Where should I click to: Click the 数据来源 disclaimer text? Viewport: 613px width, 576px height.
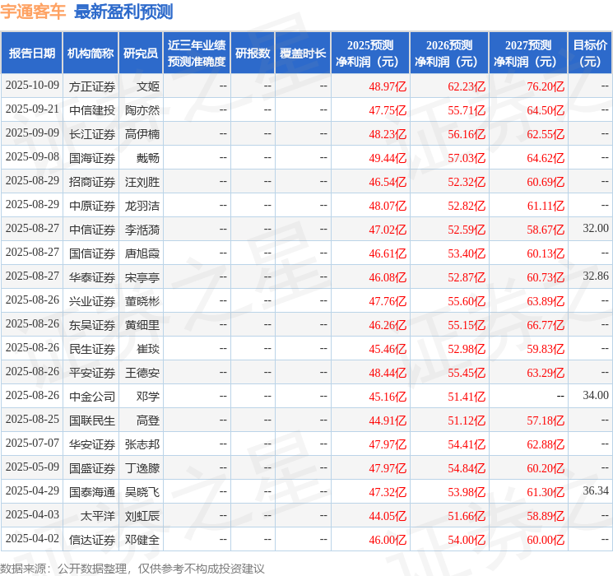coord(132,568)
